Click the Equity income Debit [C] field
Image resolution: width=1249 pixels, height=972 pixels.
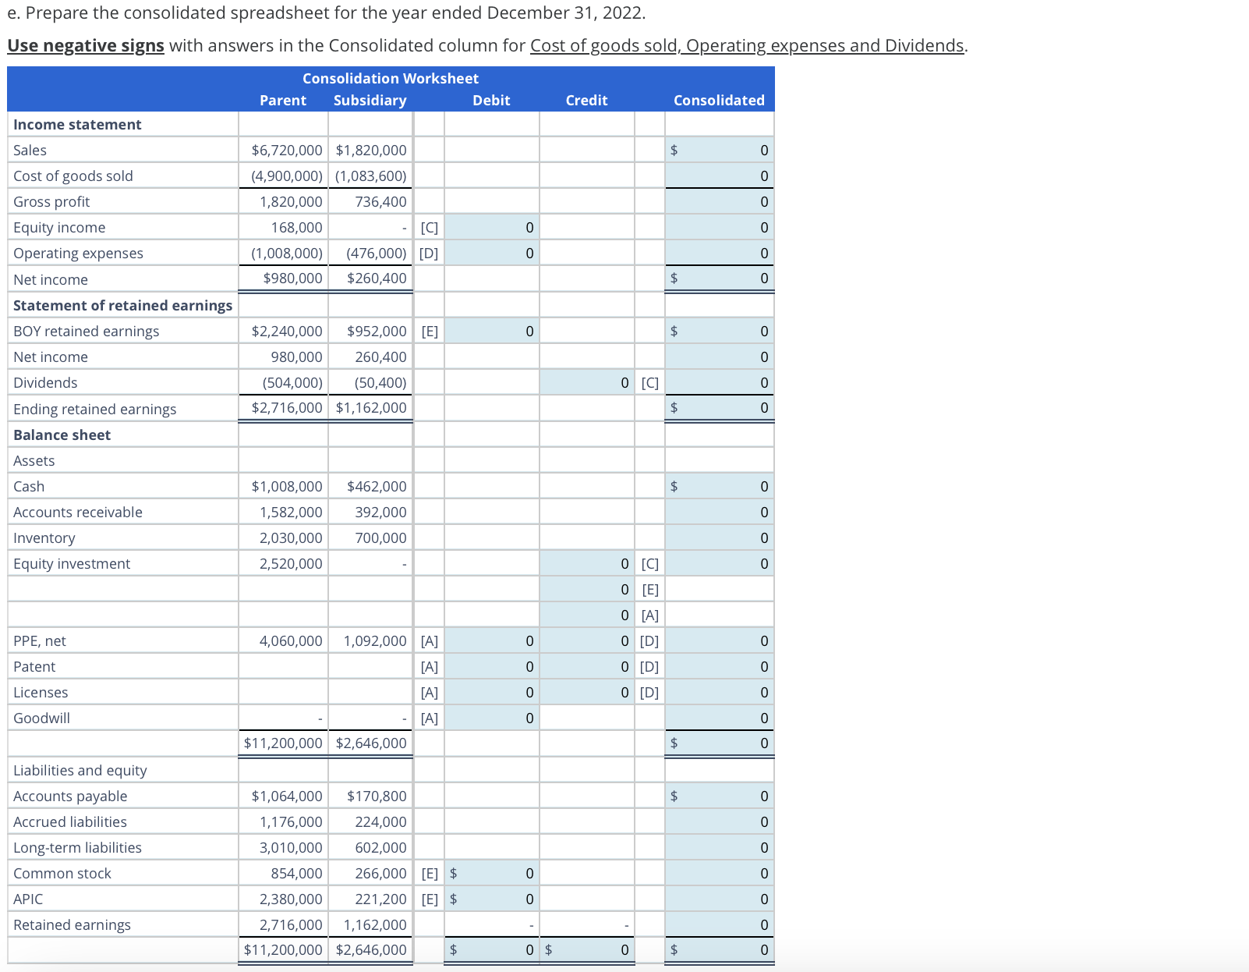pyautogui.click(x=492, y=227)
